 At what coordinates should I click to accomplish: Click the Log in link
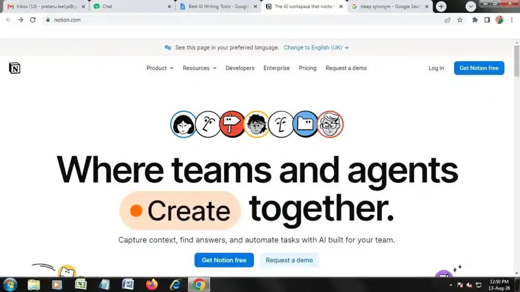click(436, 68)
